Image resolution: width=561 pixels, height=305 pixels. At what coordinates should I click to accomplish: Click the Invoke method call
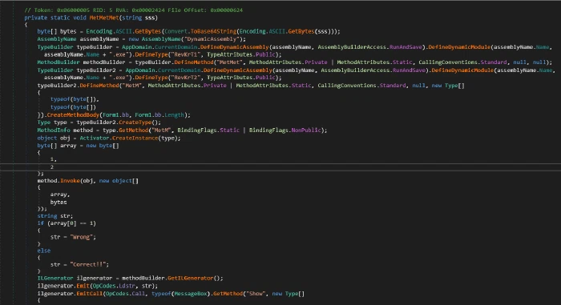click(x=70, y=181)
